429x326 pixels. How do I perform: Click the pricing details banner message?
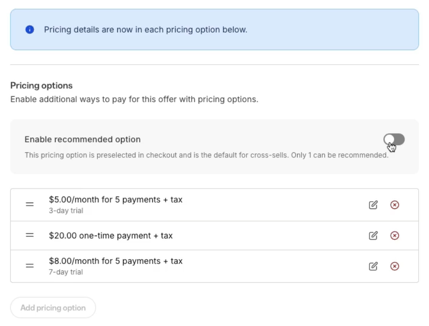(145, 29)
